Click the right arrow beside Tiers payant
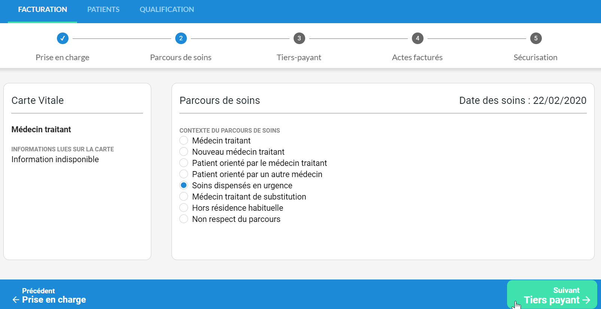Screen dimensions: 601x309 (586, 300)
